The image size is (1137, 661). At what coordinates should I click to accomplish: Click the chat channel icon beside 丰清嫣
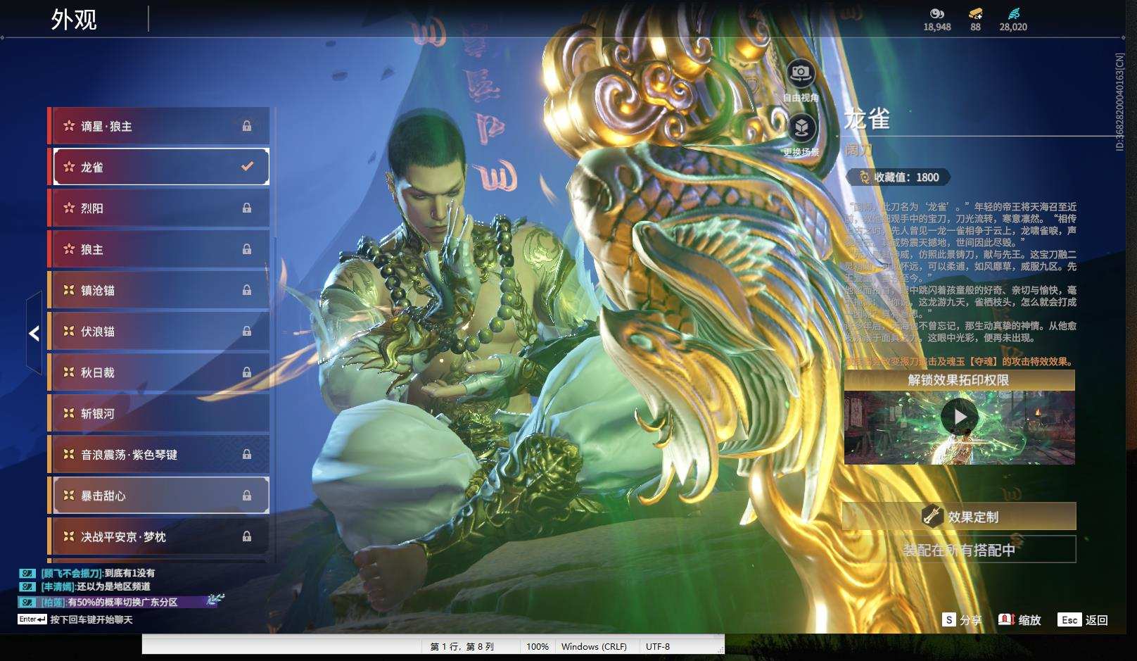coord(27,586)
